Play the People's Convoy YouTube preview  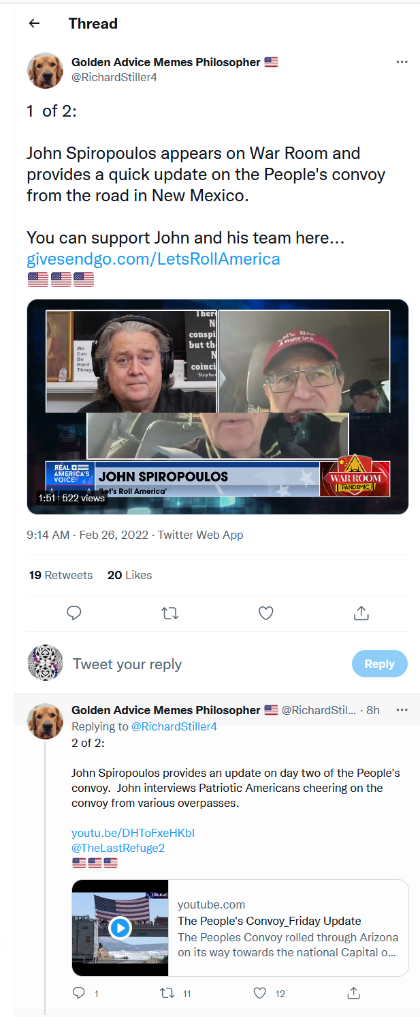tap(120, 928)
